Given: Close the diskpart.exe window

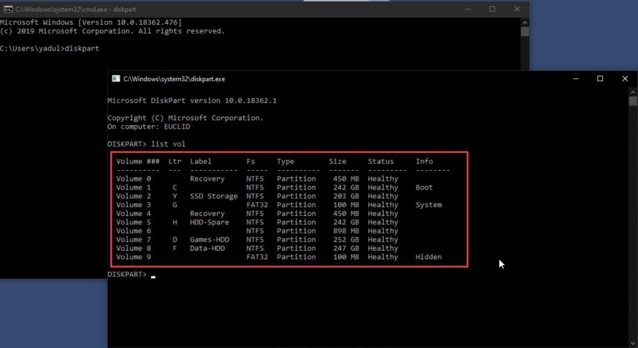Looking at the screenshot, I should 625,79.
